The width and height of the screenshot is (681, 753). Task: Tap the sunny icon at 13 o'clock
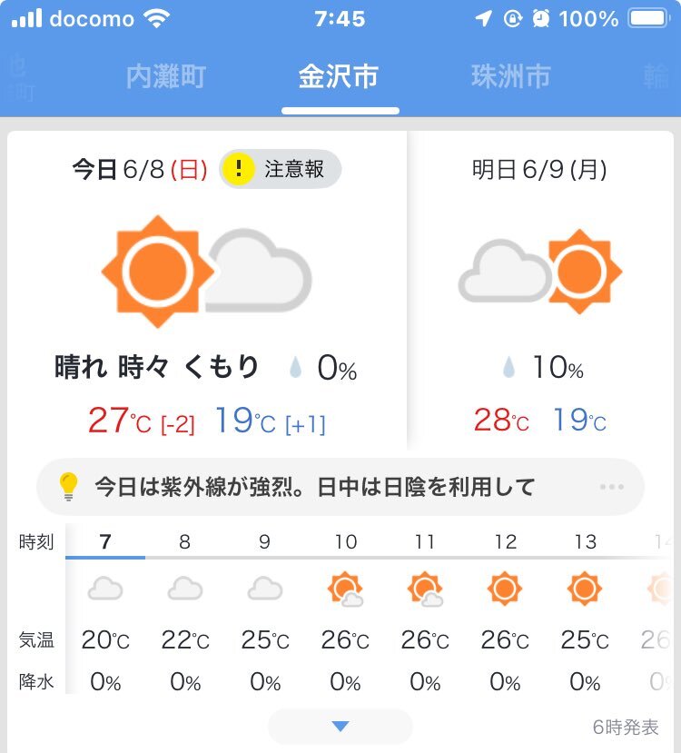[x=585, y=589]
